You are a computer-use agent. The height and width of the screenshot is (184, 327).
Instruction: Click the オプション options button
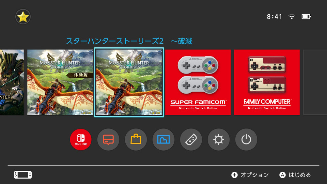click(x=250, y=175)
